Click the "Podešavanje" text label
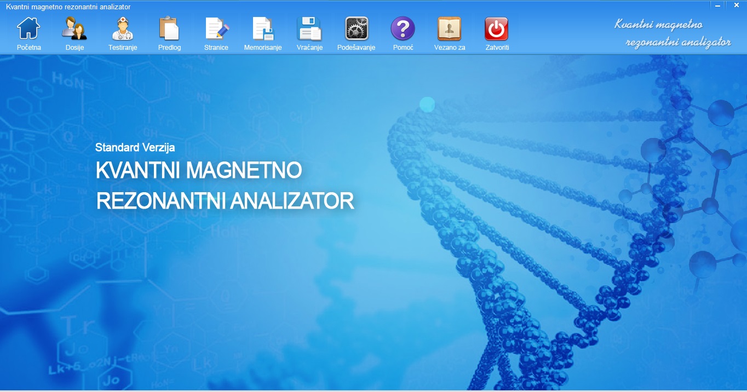Screen dimensions: 747x392 coord(356,48)
